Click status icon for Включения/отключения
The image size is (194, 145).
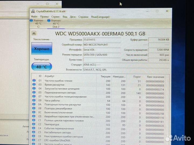34,112
